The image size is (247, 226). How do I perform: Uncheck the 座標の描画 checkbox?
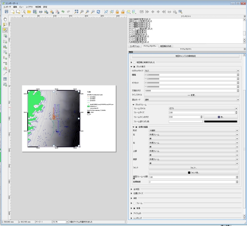[136, 127]
